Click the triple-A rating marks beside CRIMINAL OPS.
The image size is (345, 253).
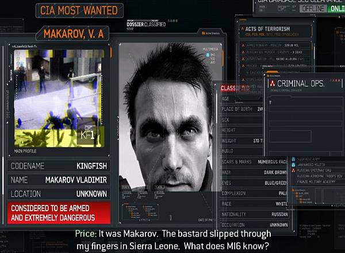pyautogui.click(x=336, y=80)
